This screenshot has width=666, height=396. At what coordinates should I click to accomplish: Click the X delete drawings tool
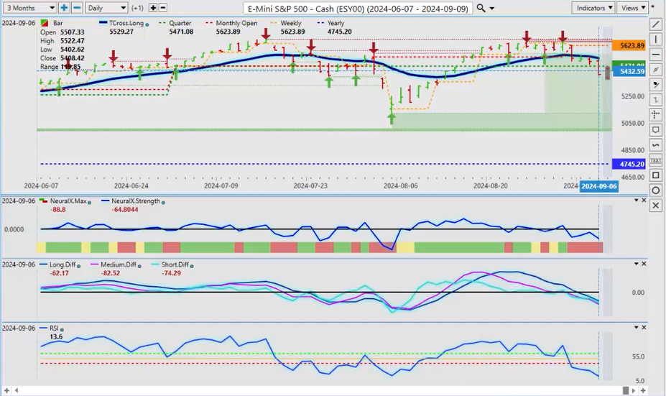[656, 206]
